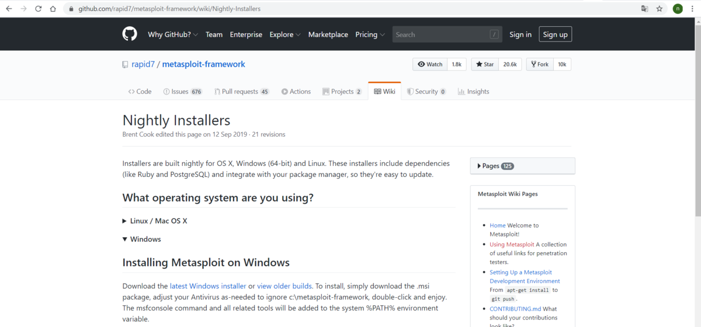Click the Nightly Installers page heading

pyautogui.click(x=176, y=120)
